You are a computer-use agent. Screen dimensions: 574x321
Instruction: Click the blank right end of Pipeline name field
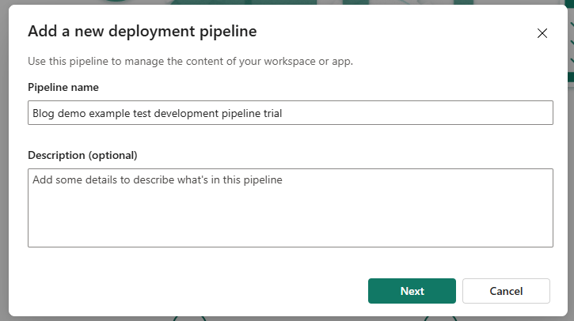(x=475, y=113)
